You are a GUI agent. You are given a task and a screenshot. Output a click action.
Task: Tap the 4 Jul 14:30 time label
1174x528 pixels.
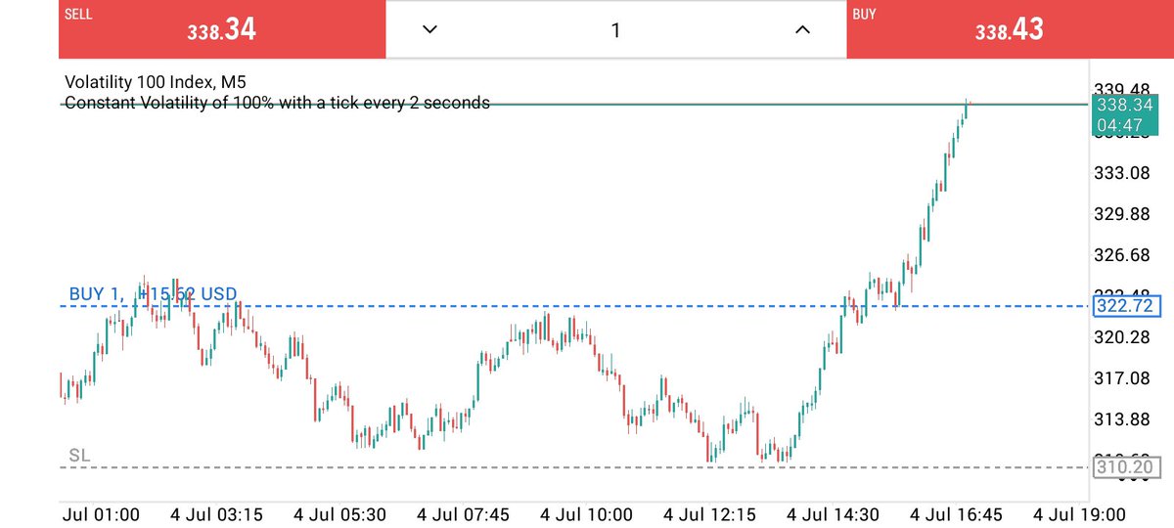point(834,514)
